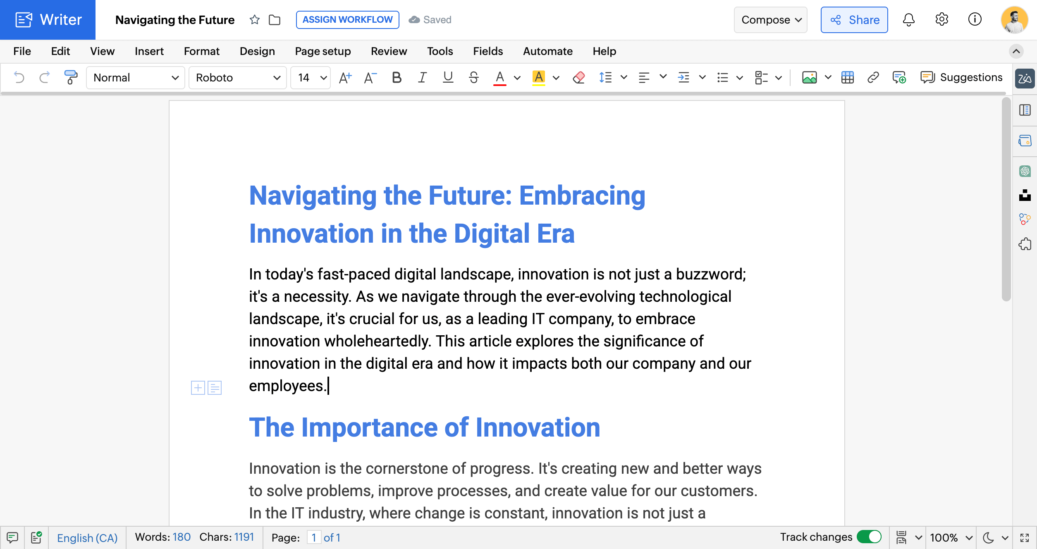1037x549 pixels.
Task: Toggle italic formatting
Action: 422,77
